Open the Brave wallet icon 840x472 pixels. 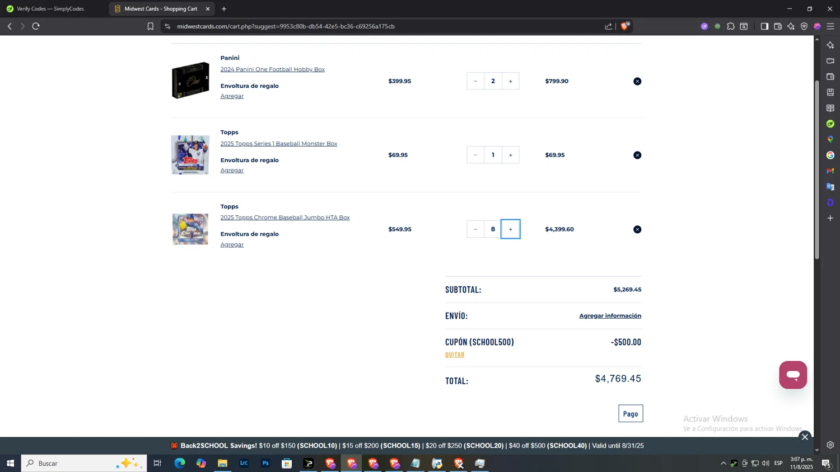778,26
